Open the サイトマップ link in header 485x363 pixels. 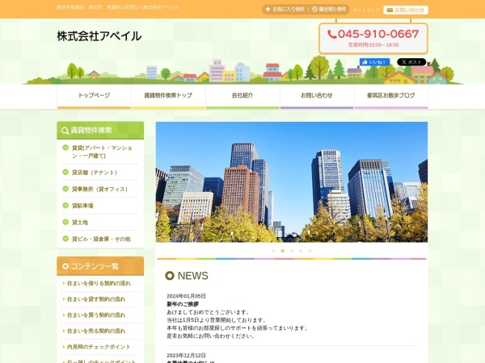(366, 10)
